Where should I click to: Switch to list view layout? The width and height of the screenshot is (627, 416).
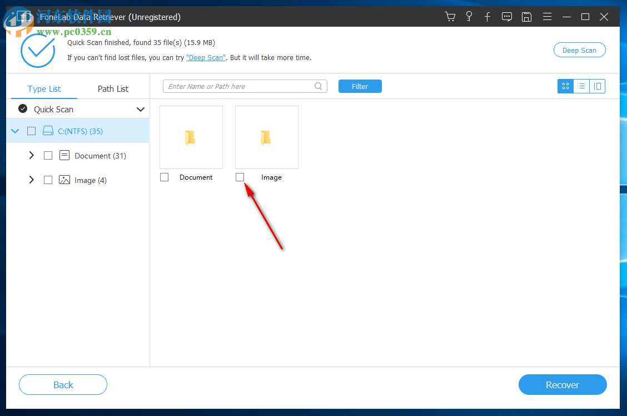[581, 86]
